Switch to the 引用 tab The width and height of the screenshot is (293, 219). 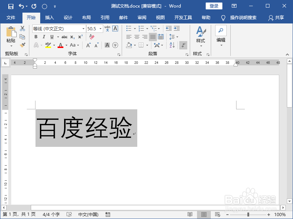105,18
